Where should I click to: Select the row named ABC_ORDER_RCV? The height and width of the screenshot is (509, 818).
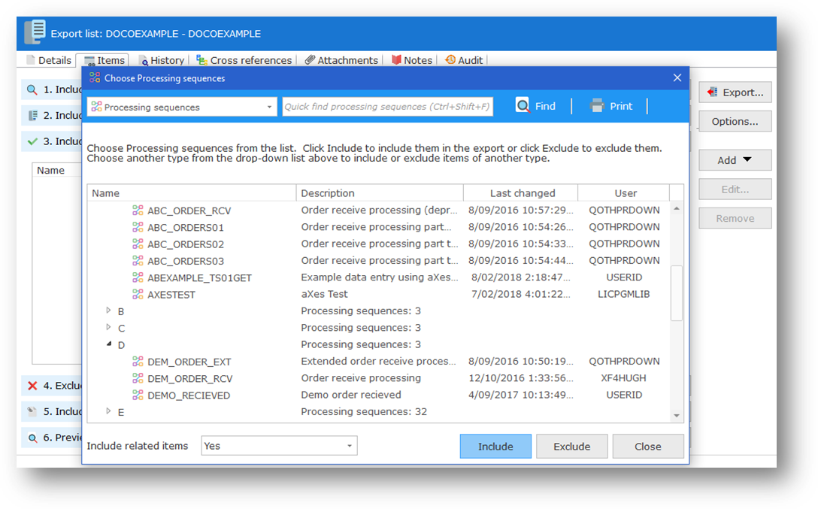[x=379, y=211]
